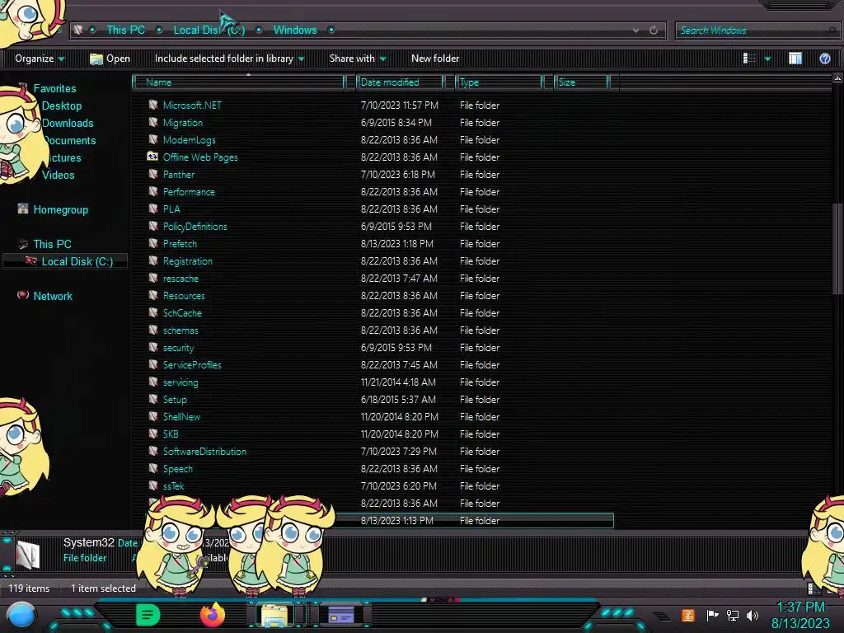This screenshot has height=633, width=844.
Task: Navigate to This PC in the breadcrumb
Action: pyautogui.click(x=125, y=30)
